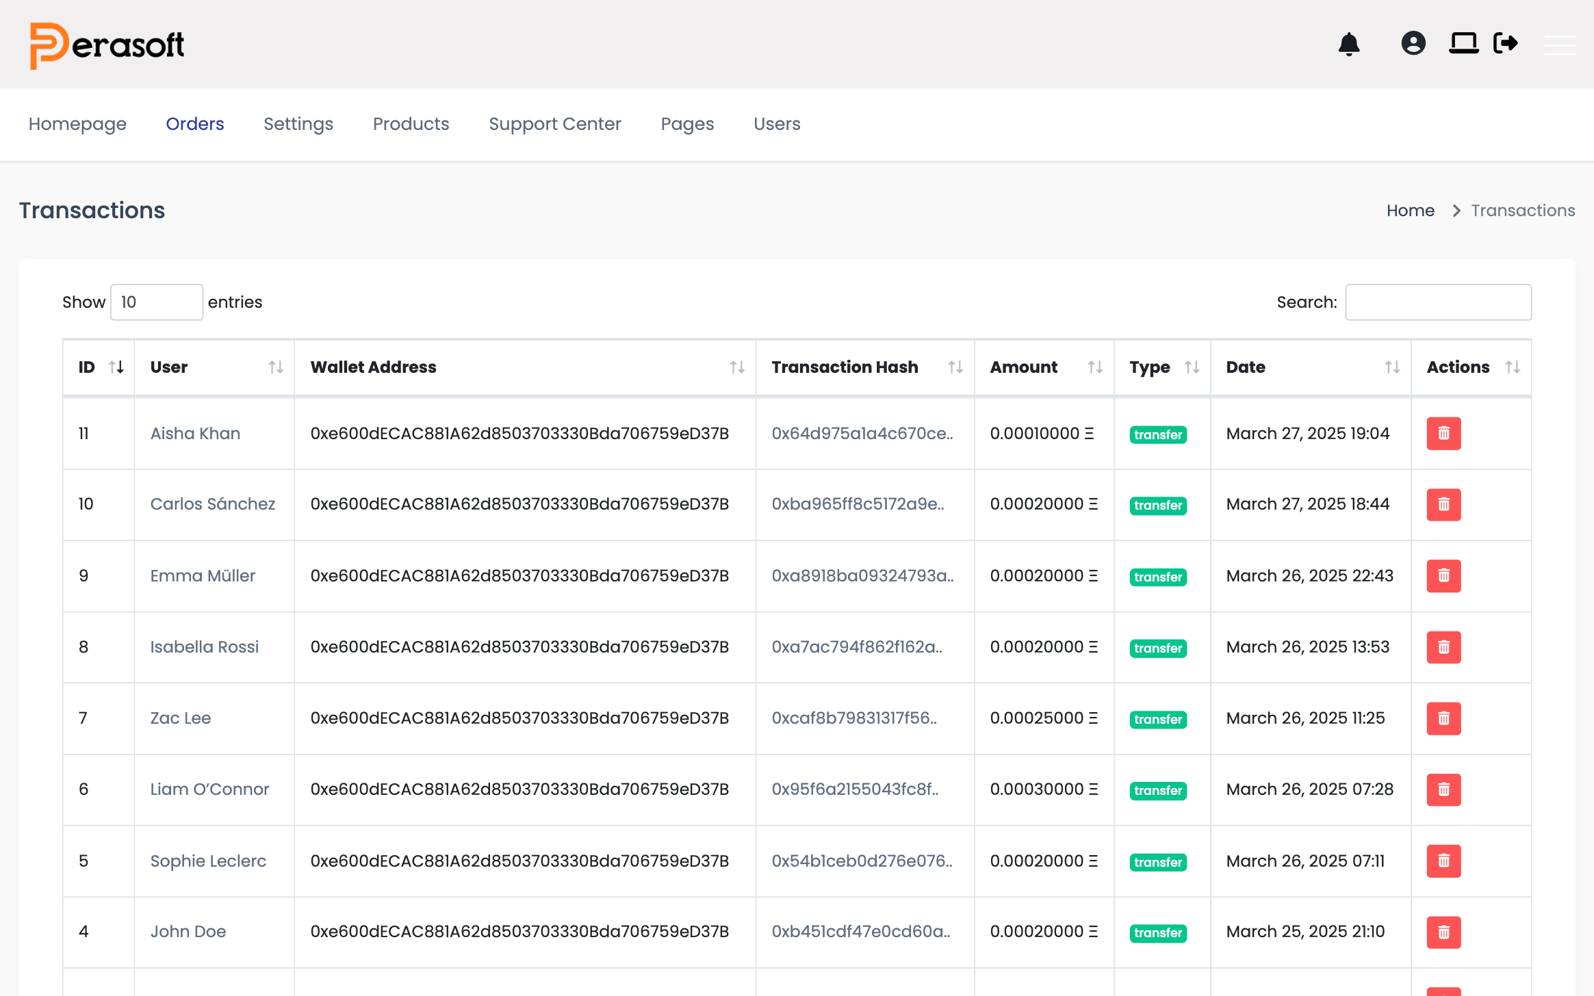Click the laptop display icon

1463,43
